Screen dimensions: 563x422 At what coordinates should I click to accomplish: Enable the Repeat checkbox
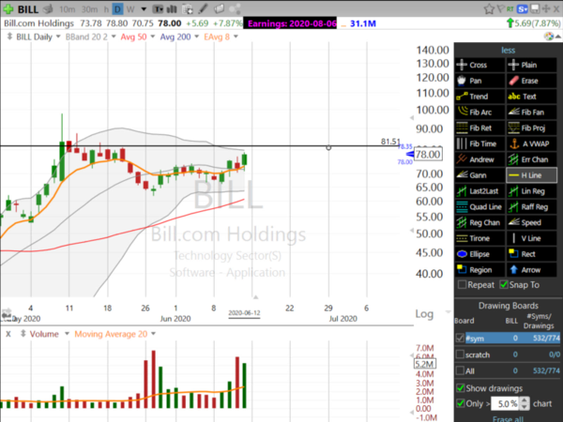[462, 285]
